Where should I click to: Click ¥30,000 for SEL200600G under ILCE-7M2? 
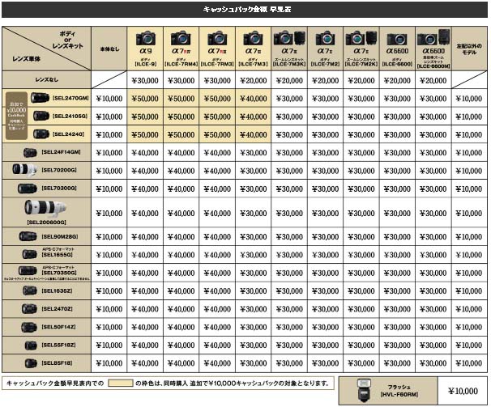[325, 213]
